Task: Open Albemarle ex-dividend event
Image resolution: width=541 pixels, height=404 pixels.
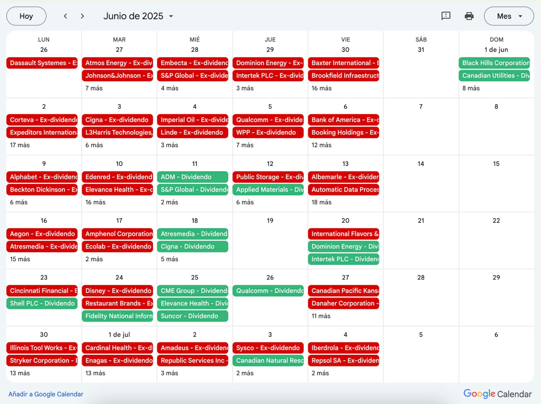Action: 343,177
